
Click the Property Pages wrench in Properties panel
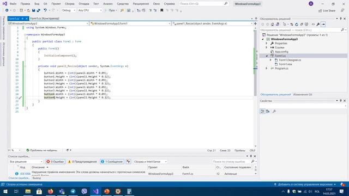pyautogui.click(x=274, y=111)
